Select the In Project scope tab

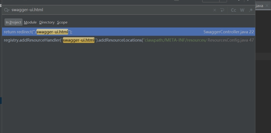(13, 22)
